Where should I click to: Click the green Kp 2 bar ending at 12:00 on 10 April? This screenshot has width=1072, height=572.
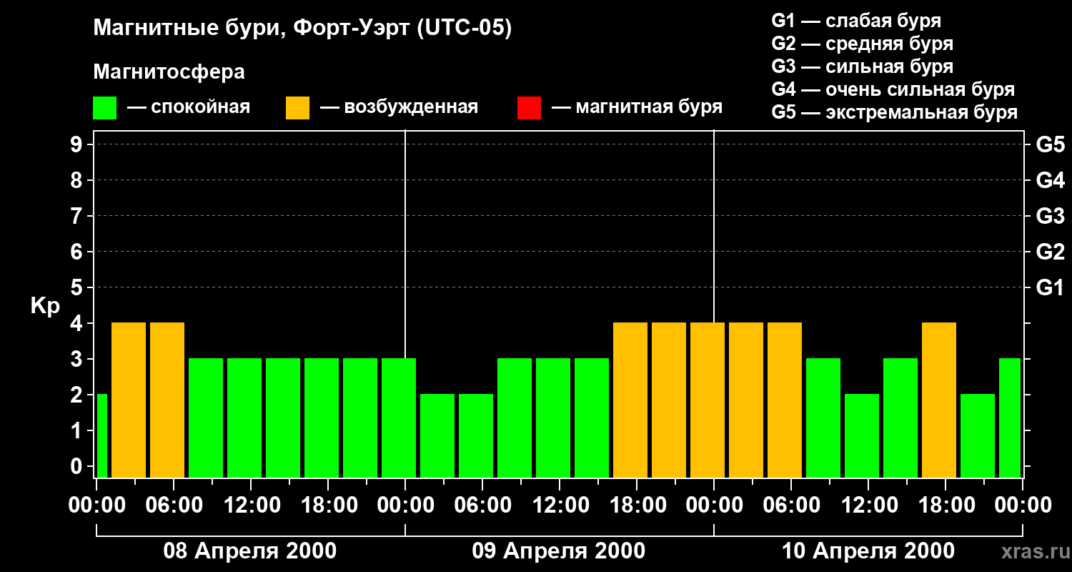pos(862,435)
